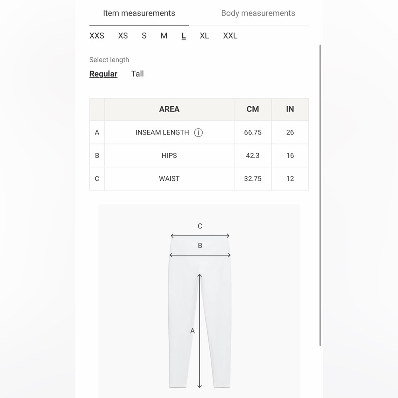Open the inseam length info tooltip
The image size is (398, 398).
click(x=198, y=133)
